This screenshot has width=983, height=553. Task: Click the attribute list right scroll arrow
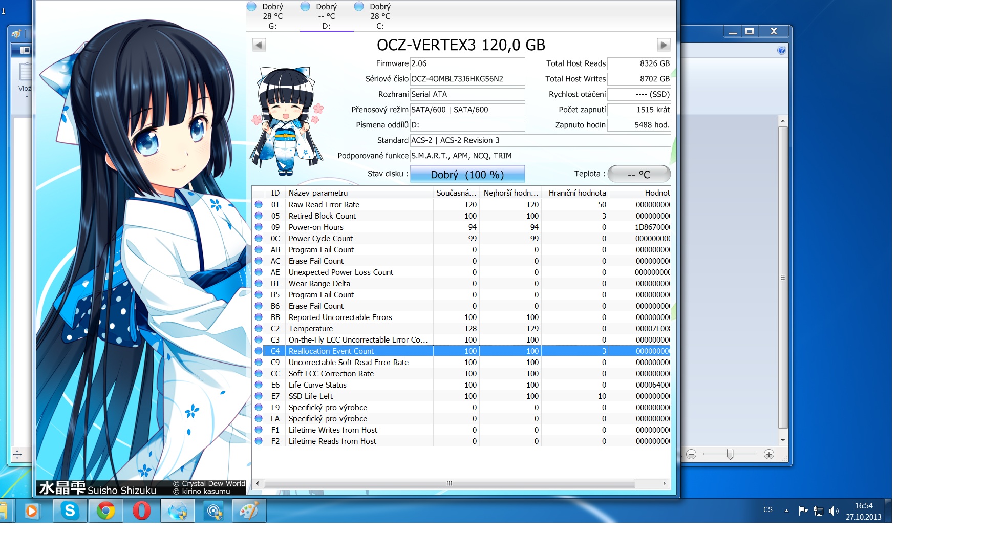pos(665,483)
